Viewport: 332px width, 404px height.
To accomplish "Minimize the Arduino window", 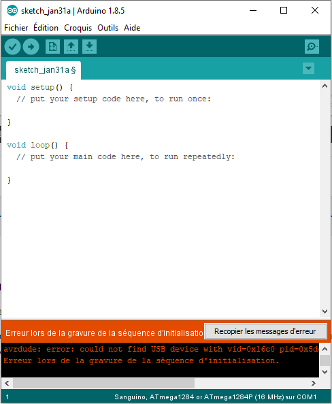I will tap(253, 11).
